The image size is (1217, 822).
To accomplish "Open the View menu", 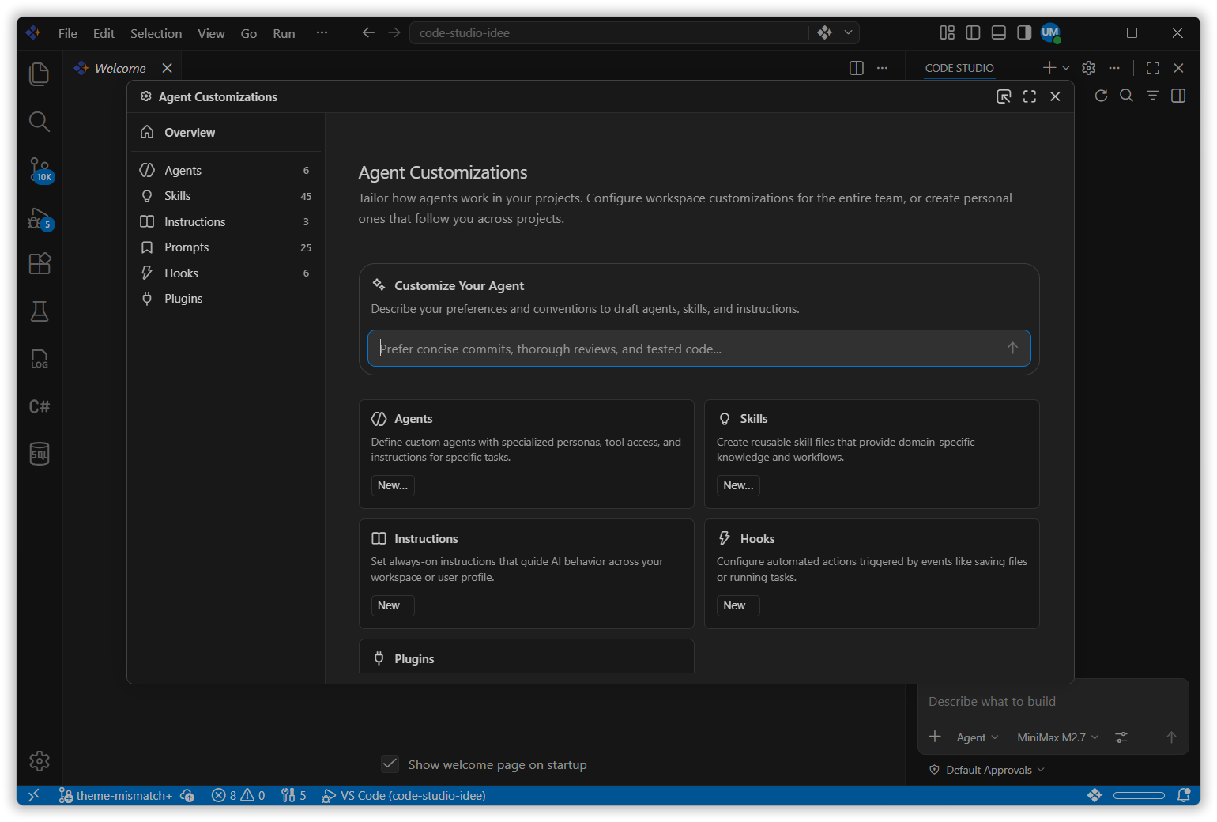I will pos(211,33).
